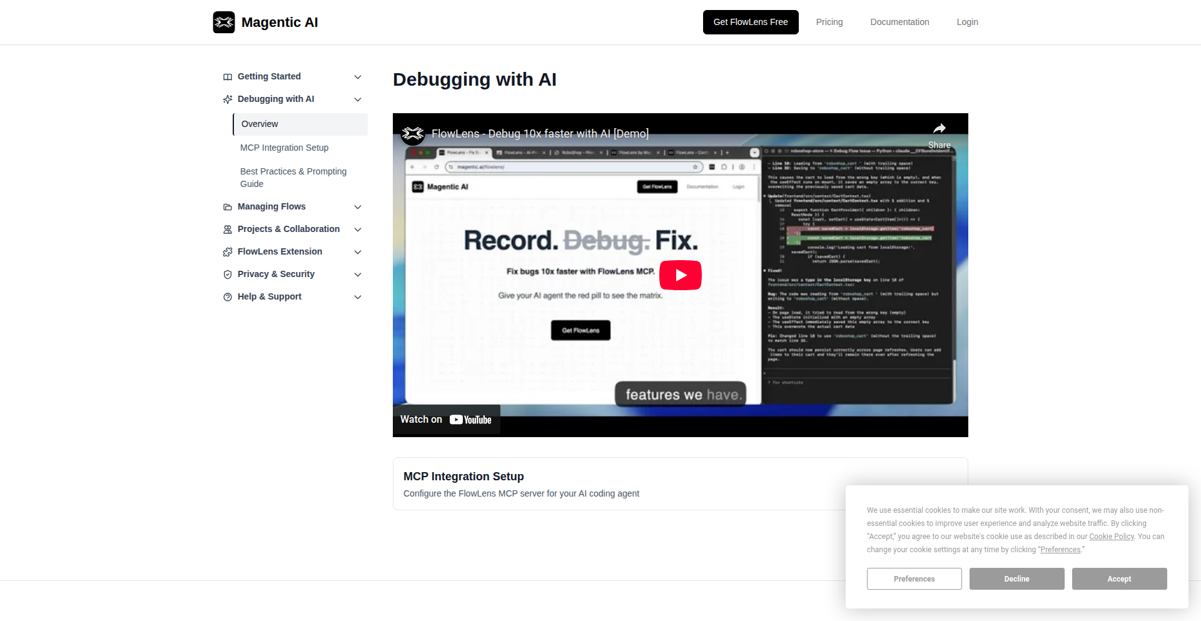This screenshot has width=1201, height=621.
Task: Click the Get FlowLens Free button
Action: click(x=750, y=22)
